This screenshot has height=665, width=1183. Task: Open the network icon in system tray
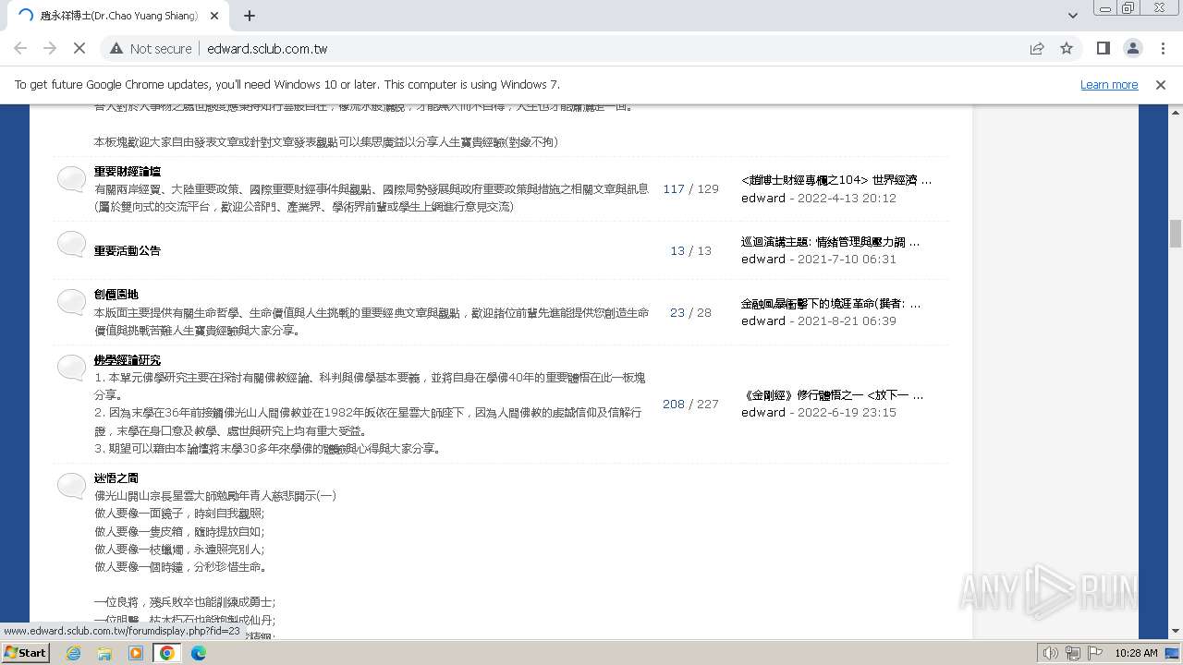pyautogui.click(x=1073, y=653)
